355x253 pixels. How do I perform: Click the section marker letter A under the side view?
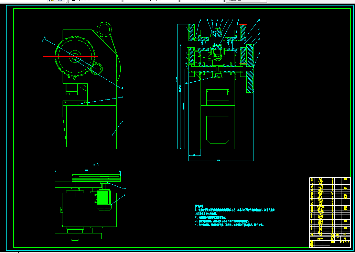(97, 165)
